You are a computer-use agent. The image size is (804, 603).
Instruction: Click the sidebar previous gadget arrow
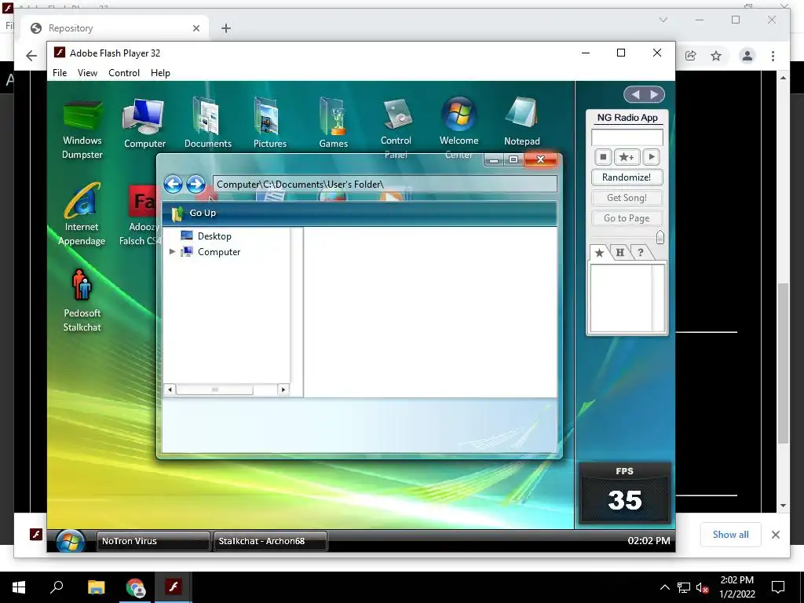tap(635, 94)
